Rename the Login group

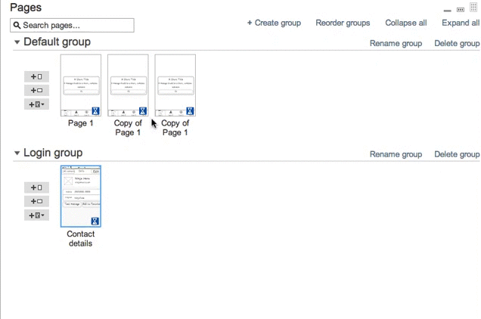396,154
